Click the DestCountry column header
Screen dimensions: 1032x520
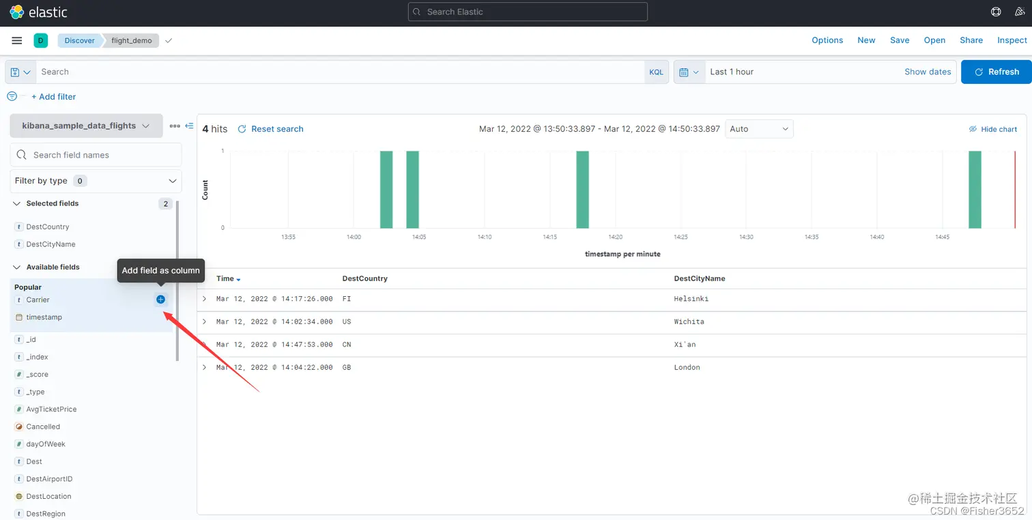pyautogui.click(x=364, y=278)
